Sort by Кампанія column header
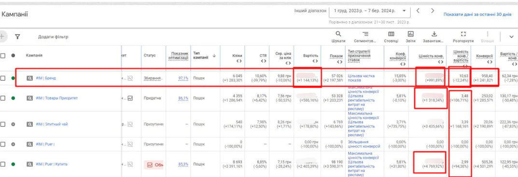 (34, 55)
